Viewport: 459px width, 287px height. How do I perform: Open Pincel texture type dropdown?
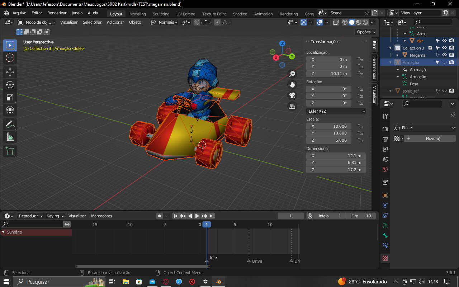pyautogui.click(x=425, y=128)
